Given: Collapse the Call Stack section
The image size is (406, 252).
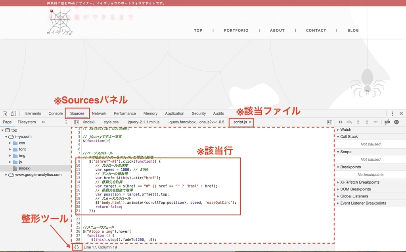Looking at the screenshot, I should (338, 137).
